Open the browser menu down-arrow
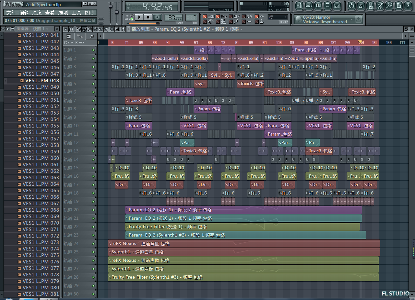 click(x=3, y=29)
